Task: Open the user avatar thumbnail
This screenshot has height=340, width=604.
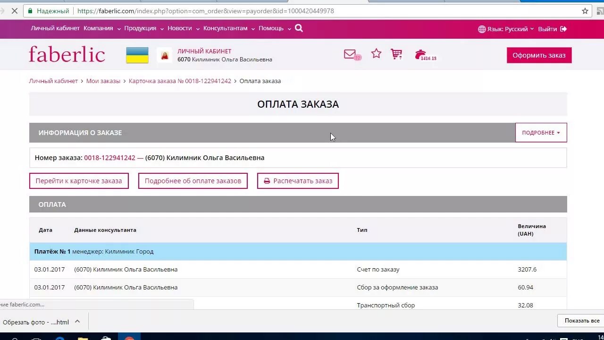Action: pyautogui.click(x=165, y=55)
